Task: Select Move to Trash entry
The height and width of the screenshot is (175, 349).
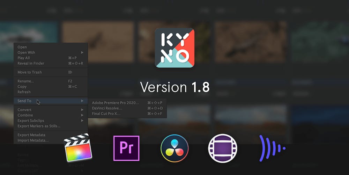Action: (x=51, y=72)
